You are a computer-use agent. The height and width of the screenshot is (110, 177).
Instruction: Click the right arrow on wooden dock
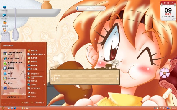(117, 79)
